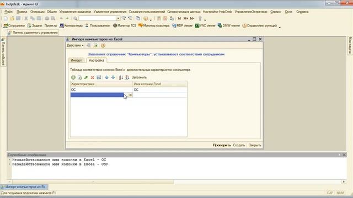The height and width of the screenshot is (198, 353).
Task: Click the Finish editing icon in table toolbar
Action: tap(99, 78)
